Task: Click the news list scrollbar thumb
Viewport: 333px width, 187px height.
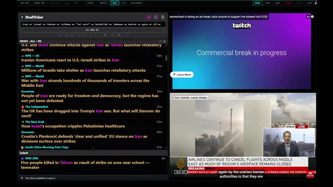Action: coord(166,58)
